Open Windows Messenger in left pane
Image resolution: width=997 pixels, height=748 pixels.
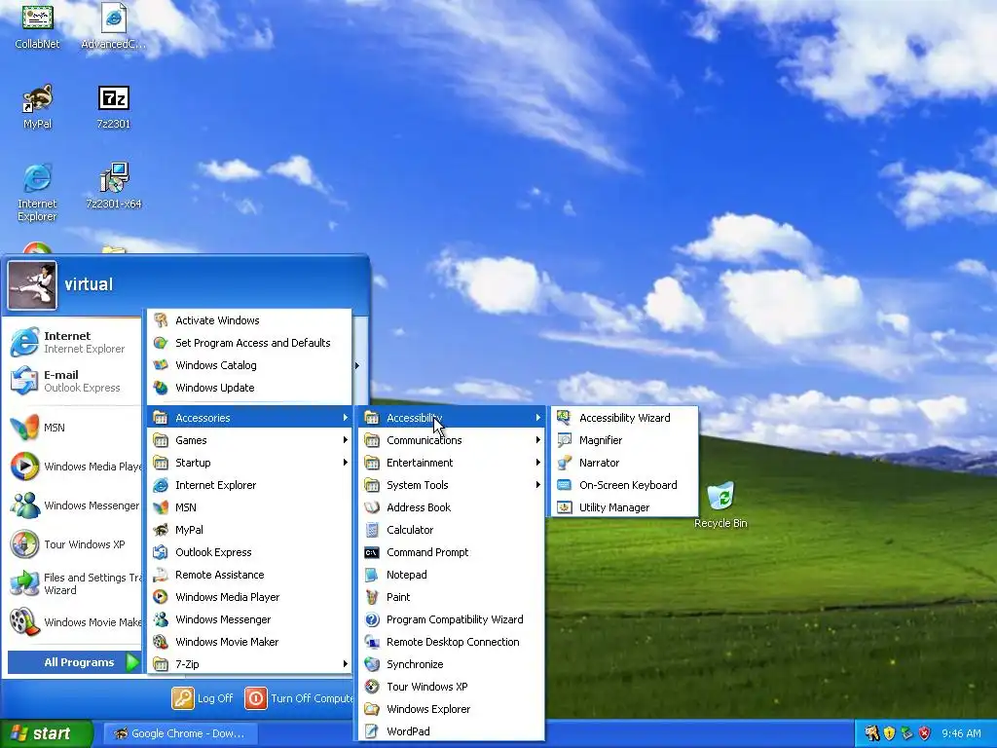74,505
